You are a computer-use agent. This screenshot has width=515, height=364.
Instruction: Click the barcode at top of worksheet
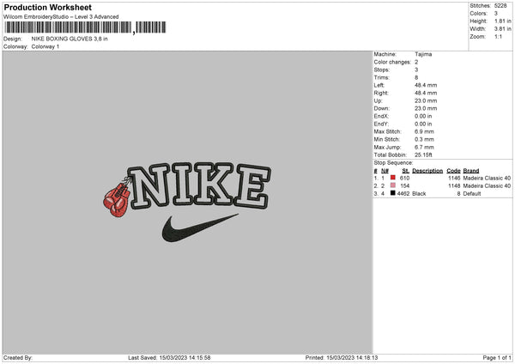tap(85, 27)
